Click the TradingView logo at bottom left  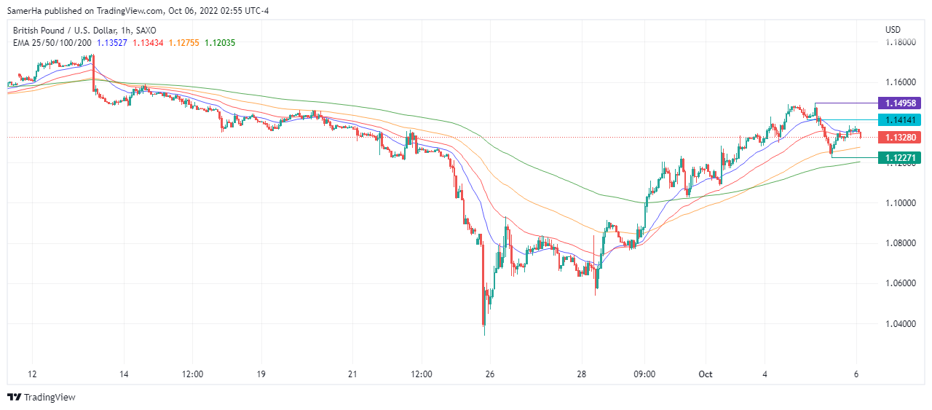[x=42, y=397]
